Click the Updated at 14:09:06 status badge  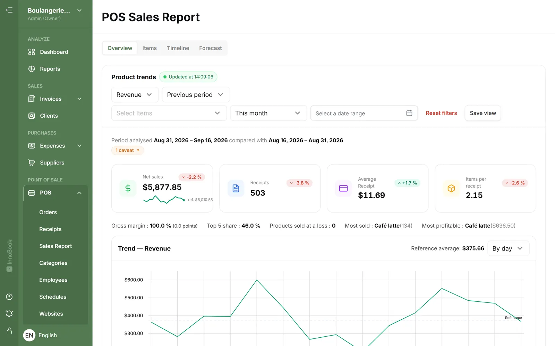pos(188,77)
